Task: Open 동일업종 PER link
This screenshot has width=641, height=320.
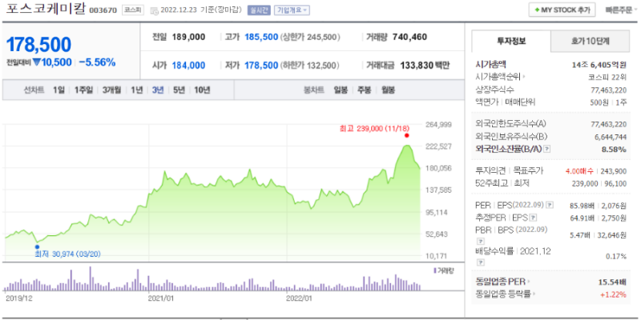Action: pos(502,282)
